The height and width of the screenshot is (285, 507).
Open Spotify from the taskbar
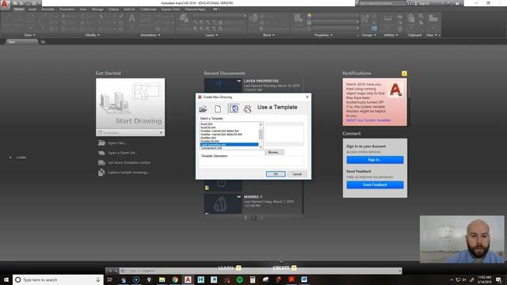click(239, 279)
